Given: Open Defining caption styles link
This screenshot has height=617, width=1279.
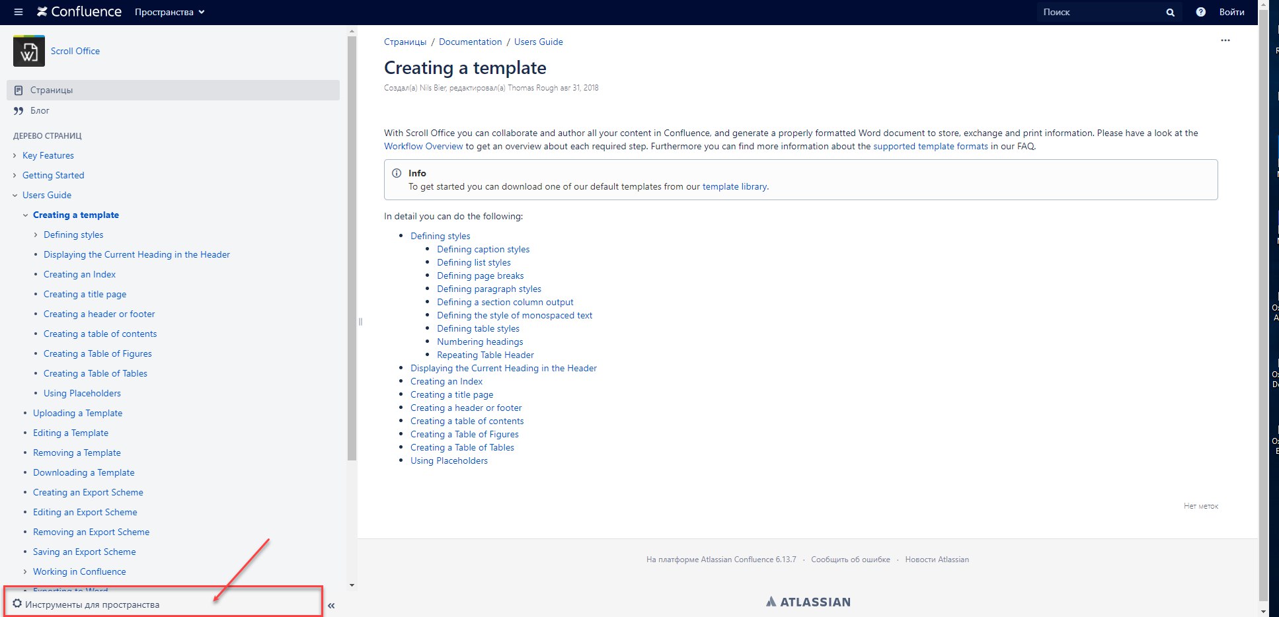Looking at the screenshot, I should click(483, 249).
